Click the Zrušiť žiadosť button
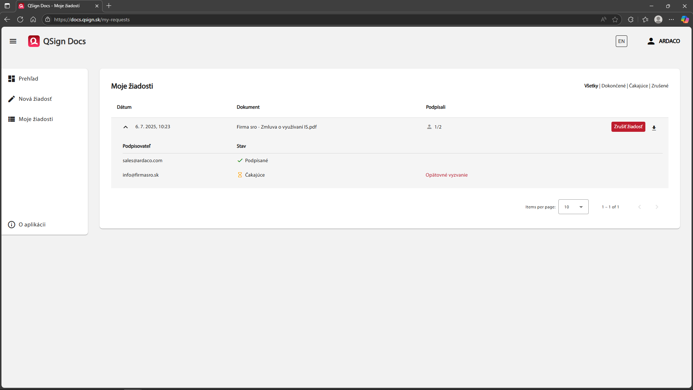 628,127
